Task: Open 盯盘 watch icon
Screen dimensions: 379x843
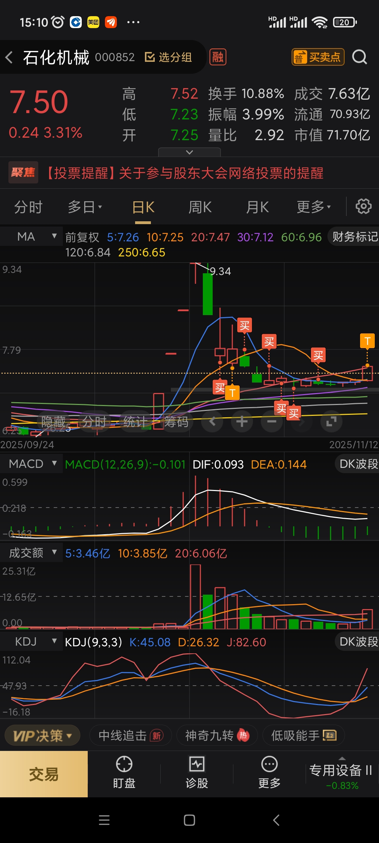Action: point(124,772)
